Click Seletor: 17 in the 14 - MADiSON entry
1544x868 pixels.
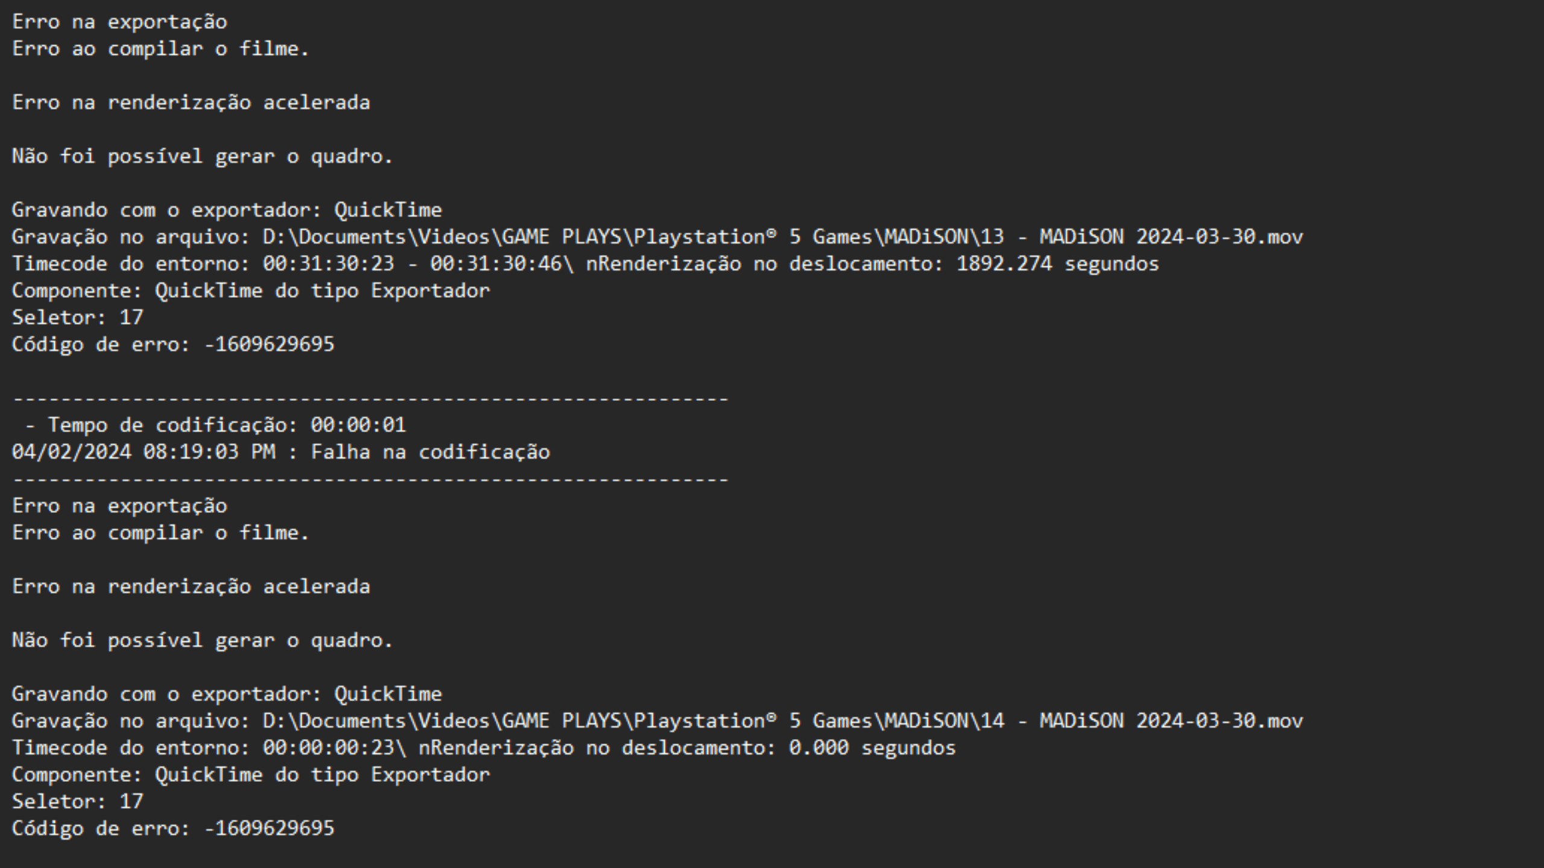tap(77, 802)
